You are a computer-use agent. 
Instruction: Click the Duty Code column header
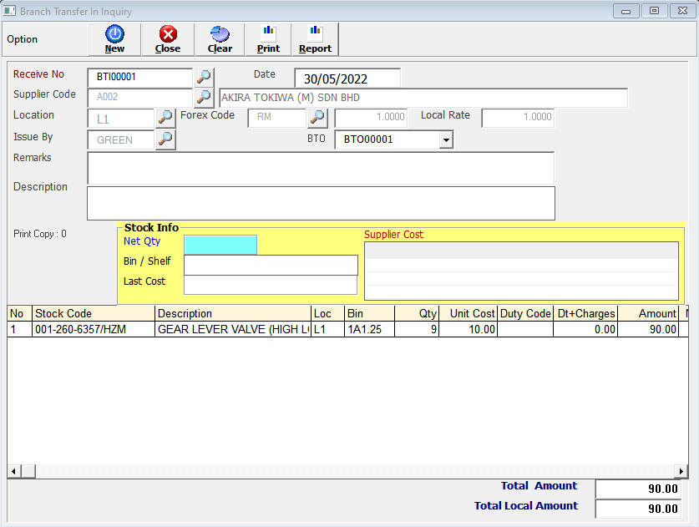525,313
